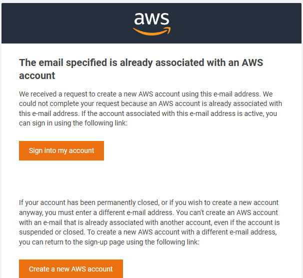This screenshot has height=278, width=303.
Task: Click the dark navy header banner left of logo
Action: pyautogui.click(x=65, y=23)
